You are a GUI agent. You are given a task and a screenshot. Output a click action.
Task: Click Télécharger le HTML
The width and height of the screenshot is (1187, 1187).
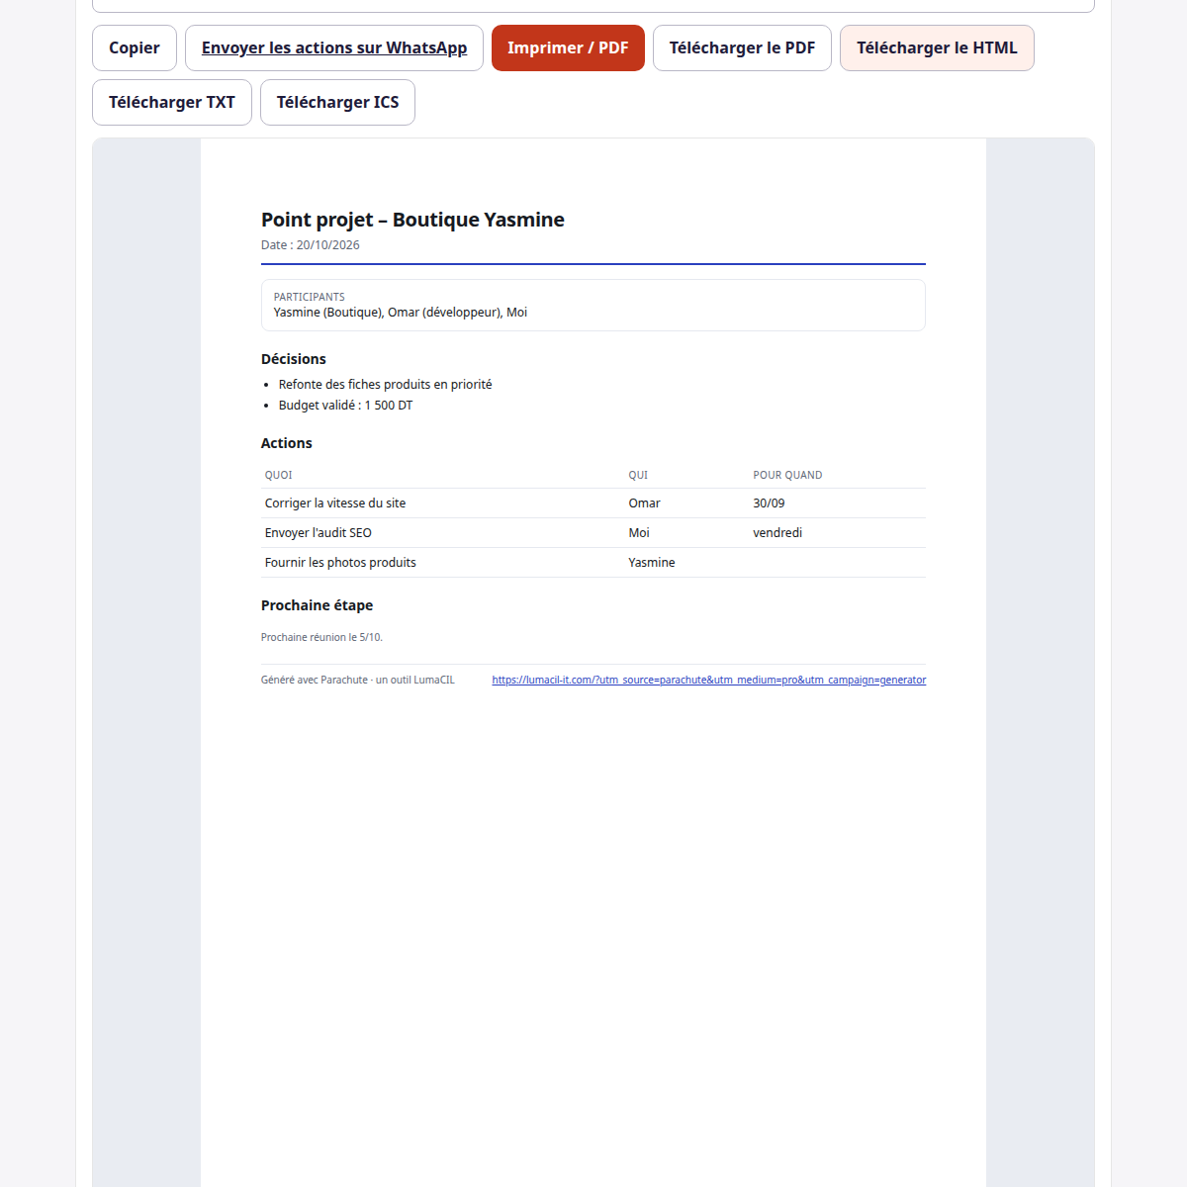937,47
